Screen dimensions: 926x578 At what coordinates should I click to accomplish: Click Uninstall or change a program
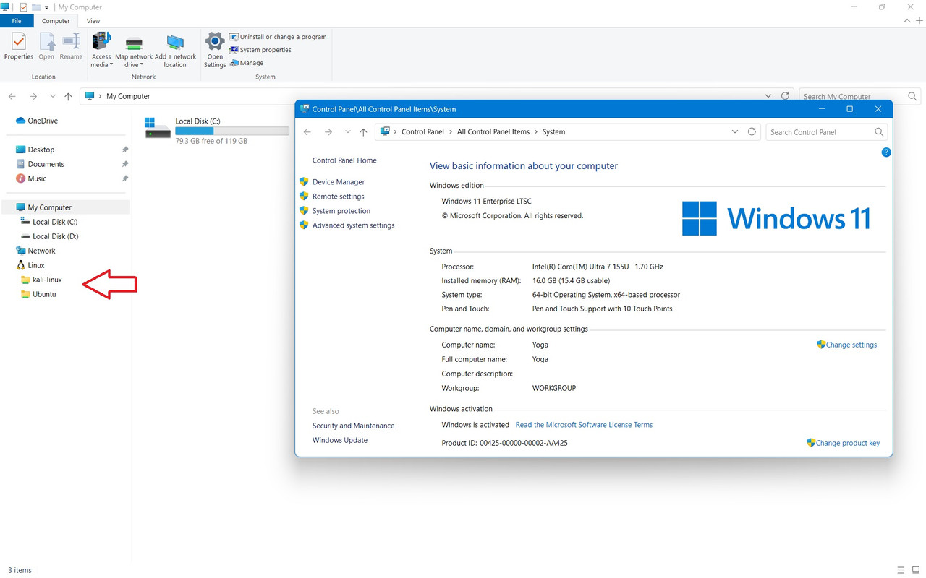tap(278, 37)
